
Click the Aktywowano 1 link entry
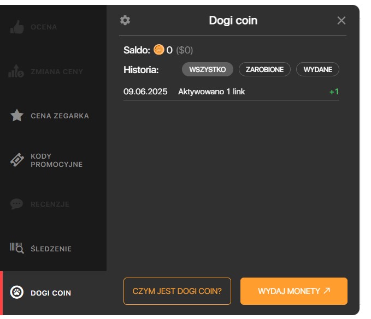coord(211,92)
